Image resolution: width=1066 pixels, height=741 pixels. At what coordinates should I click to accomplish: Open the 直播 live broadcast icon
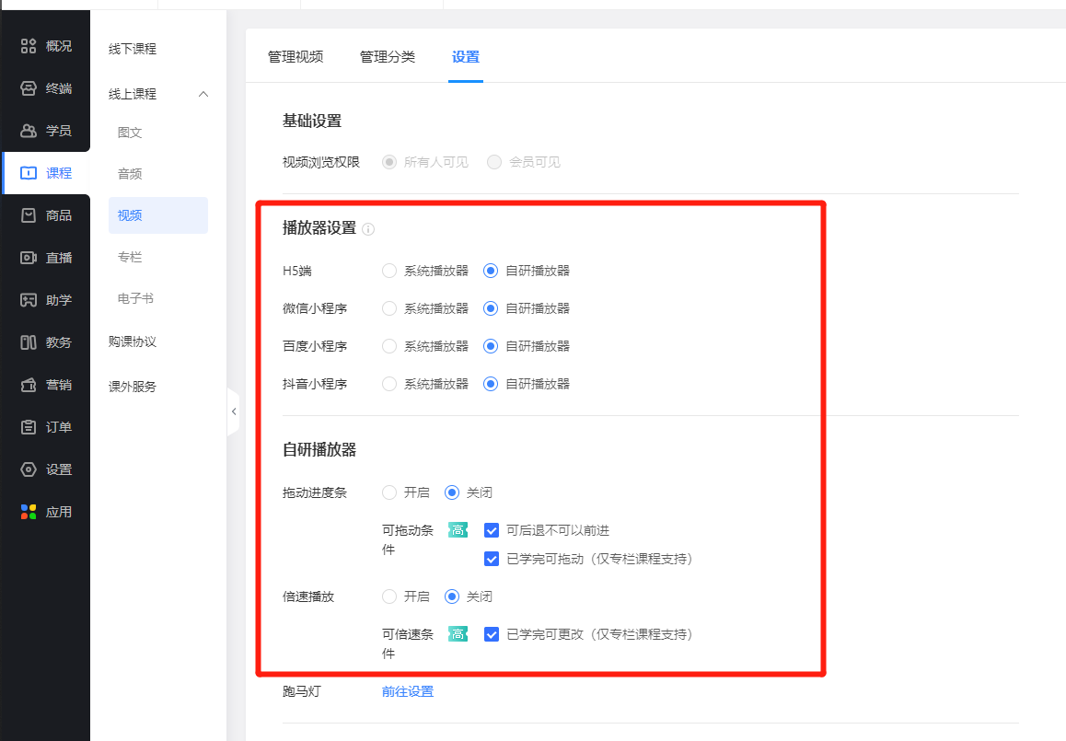[29, 258]
